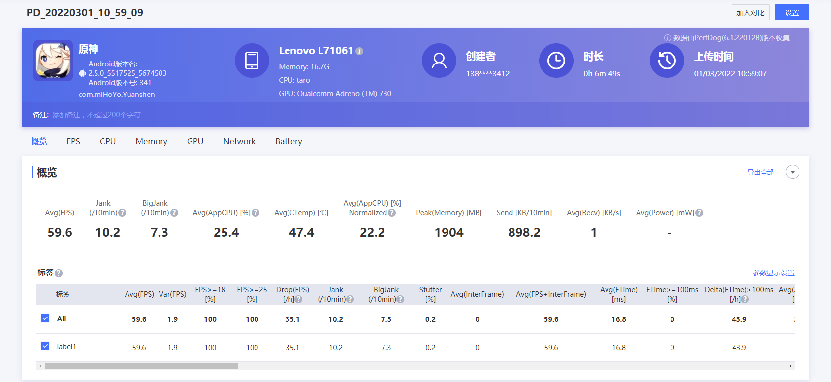Click the Peak(Memory) value 1904
The image size is (831, 382).
[x=449, y=232]
